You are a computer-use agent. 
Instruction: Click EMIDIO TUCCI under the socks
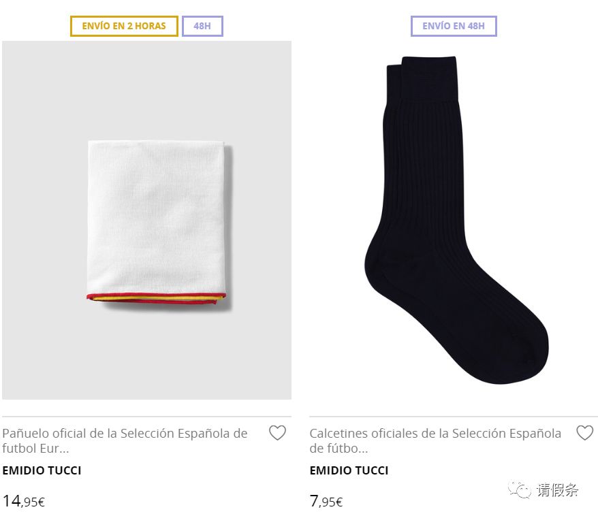click(x=349, y=470)
